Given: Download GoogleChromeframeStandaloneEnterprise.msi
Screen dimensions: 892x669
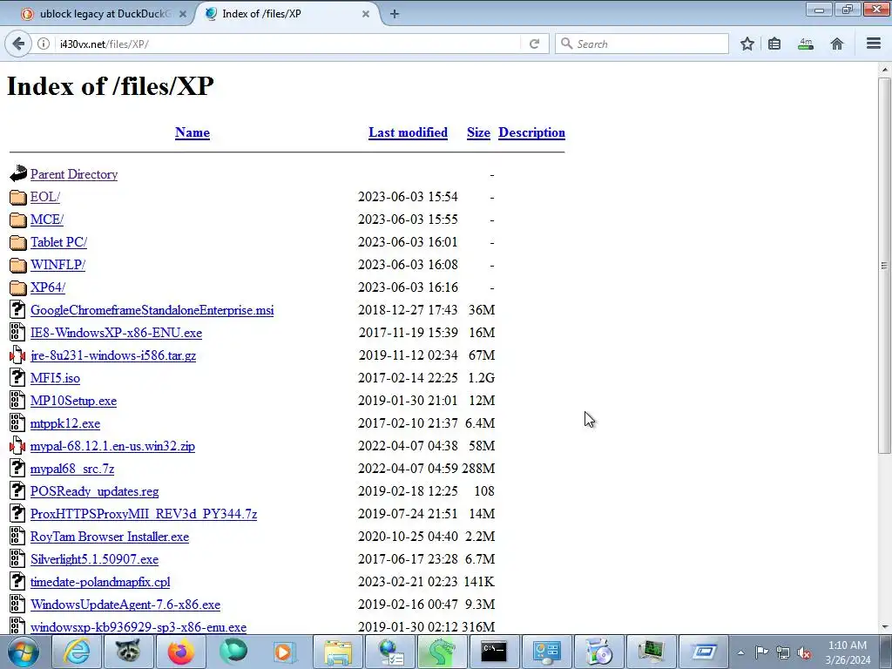Looking at the screenshot, I should pyautogui.click(x=152, y=310).
